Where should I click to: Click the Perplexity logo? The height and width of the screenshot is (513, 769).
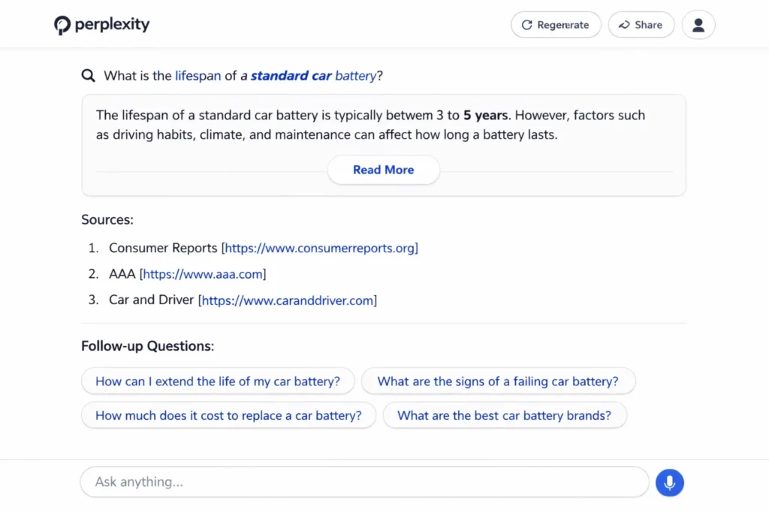(x=101, y=24)
